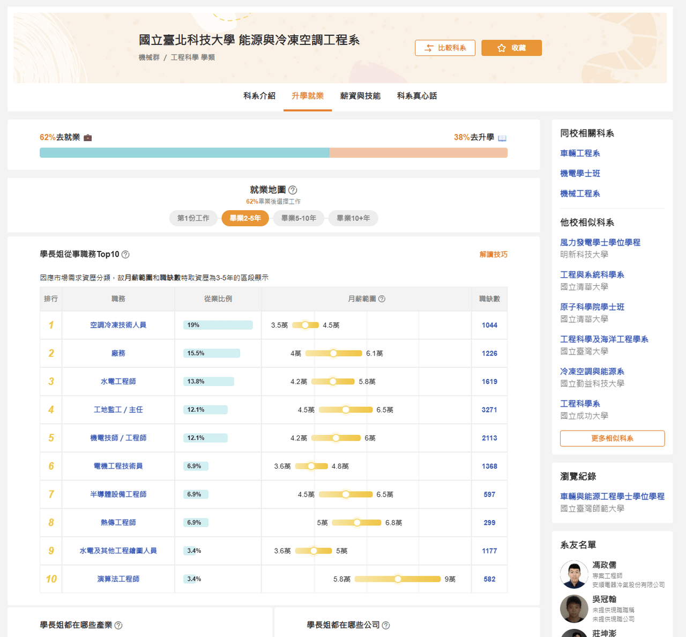The height and width of the screenshot is (637, 686).
Task: Open job 工地監工／主任
Action: click(x=118, y=410)
